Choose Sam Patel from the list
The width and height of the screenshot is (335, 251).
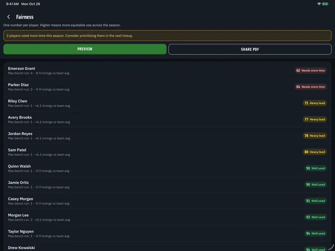click(167, 152)
